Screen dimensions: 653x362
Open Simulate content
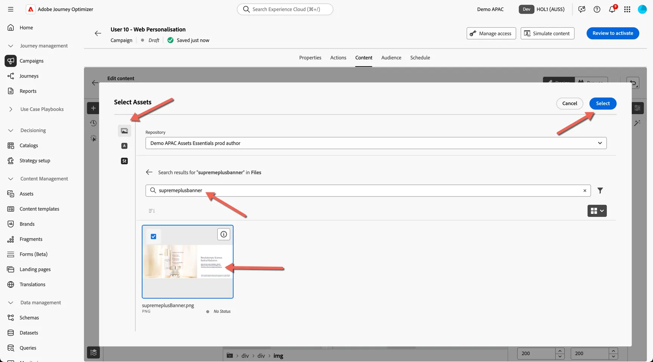pos(547,33)
